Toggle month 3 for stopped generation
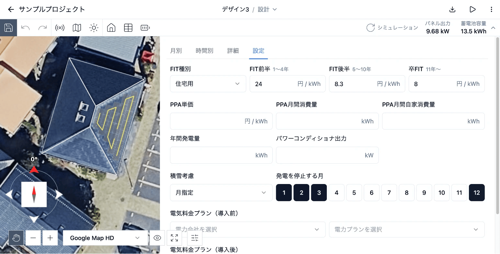 (x=319, y=193)
